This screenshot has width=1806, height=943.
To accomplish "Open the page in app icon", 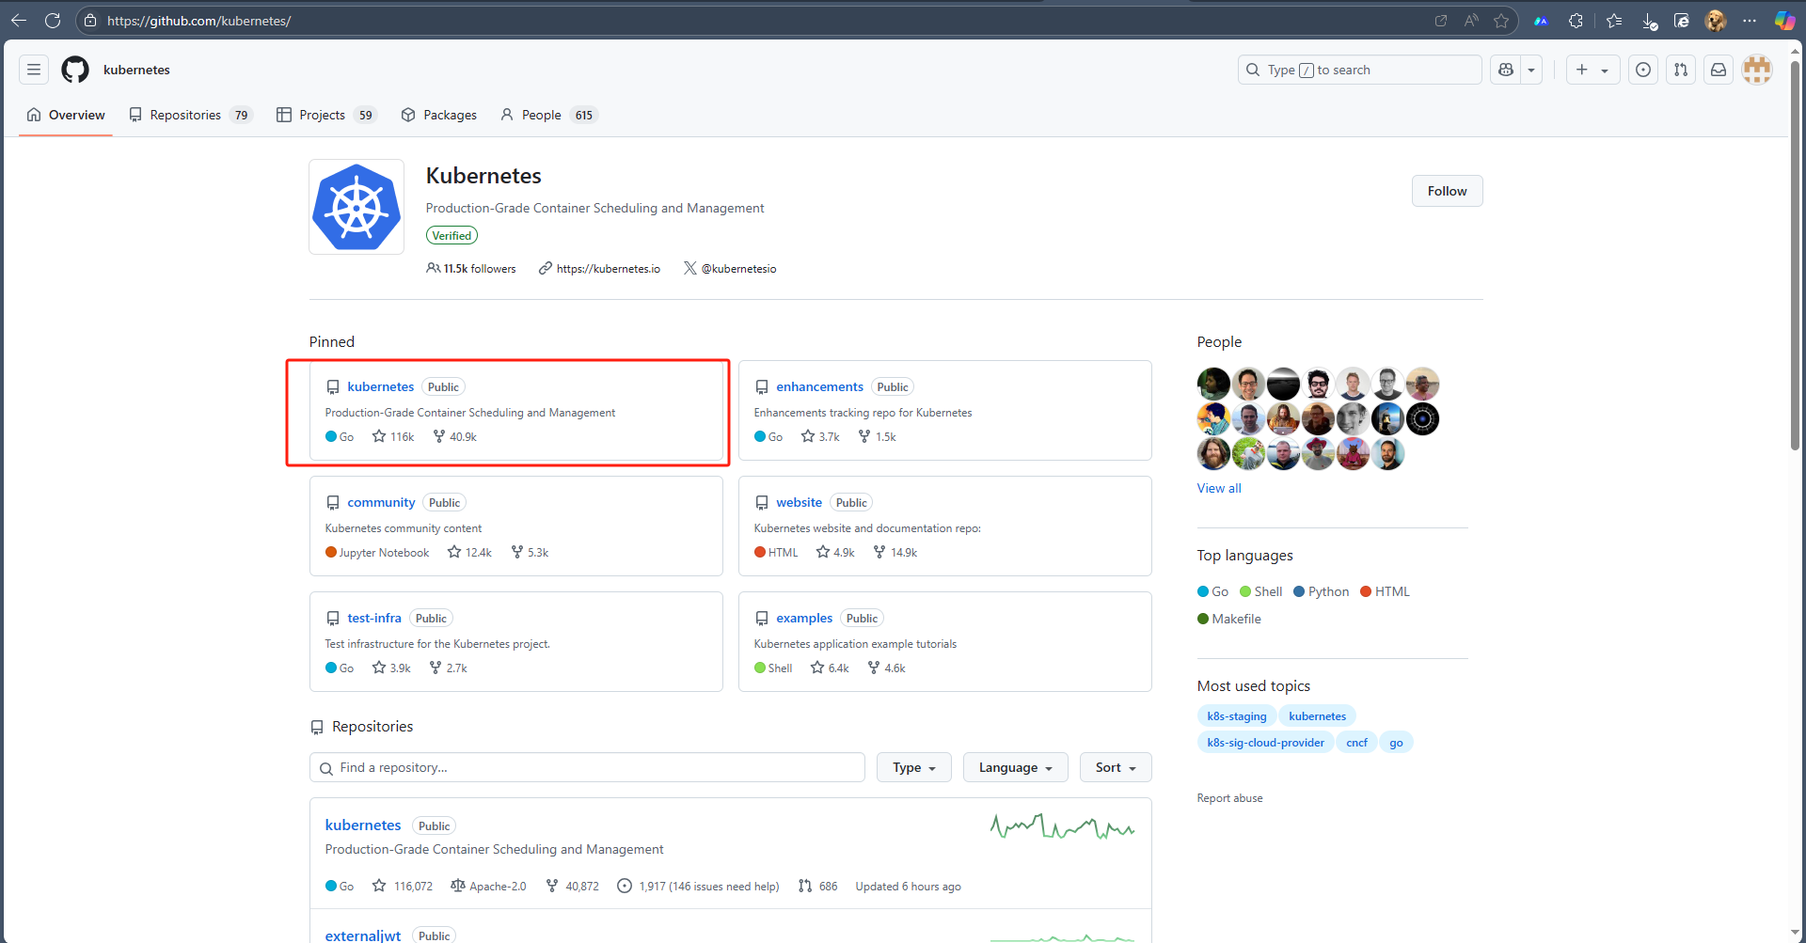I will 1440,20.
